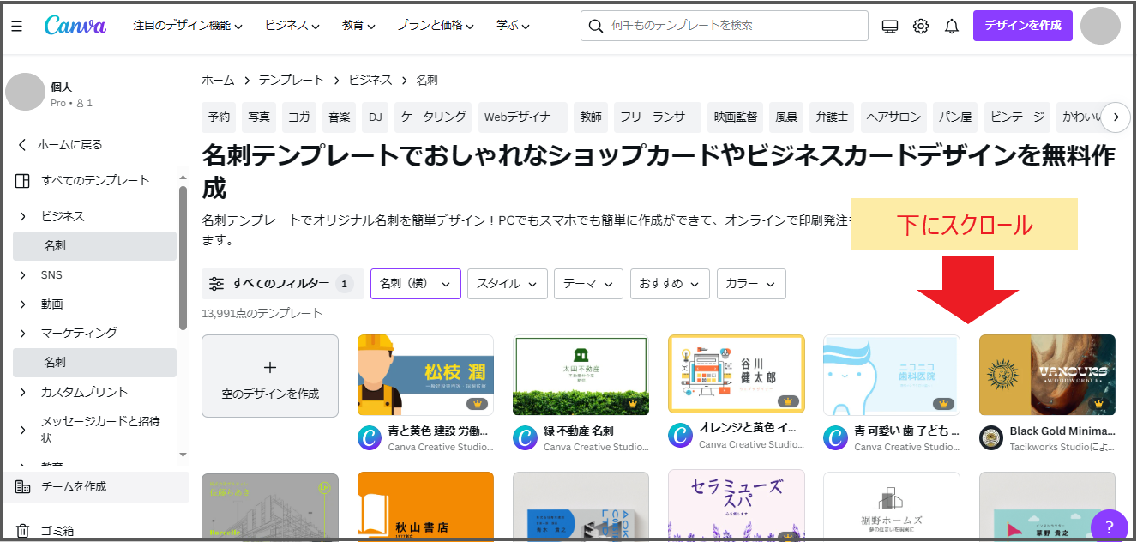Open the プランと価格 menu

[x=435, y=26]
